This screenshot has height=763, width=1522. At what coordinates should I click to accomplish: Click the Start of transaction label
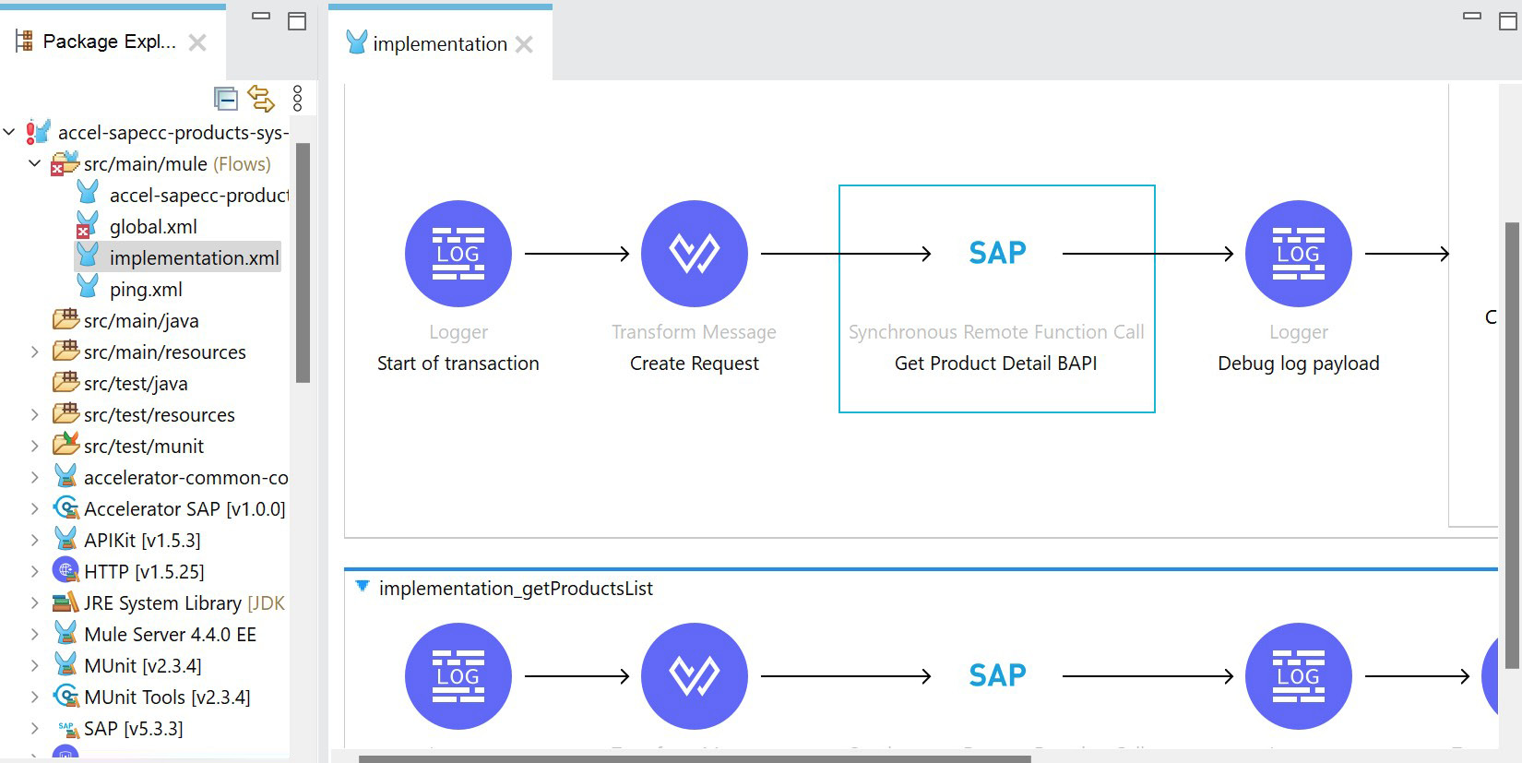458,364
